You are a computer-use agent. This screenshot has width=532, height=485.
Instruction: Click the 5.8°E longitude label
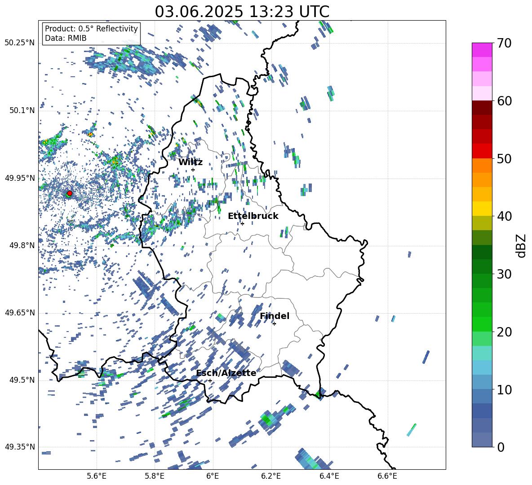click(x=155, y=476)
